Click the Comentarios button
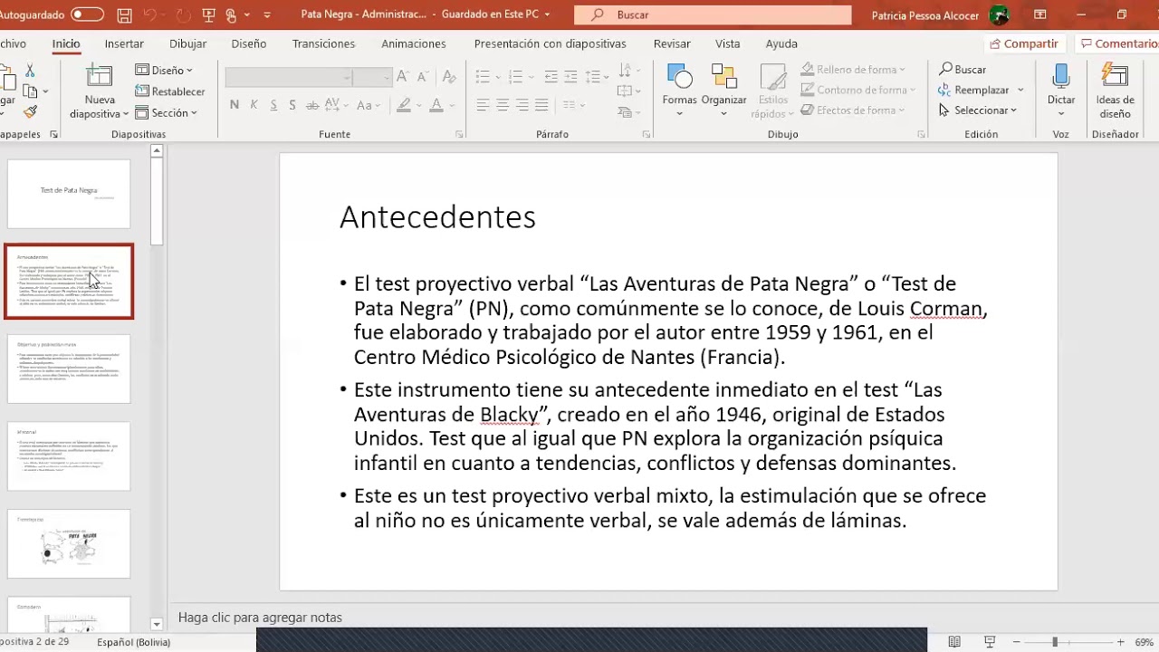1159x652 pixels. (x=1119, y=43)
